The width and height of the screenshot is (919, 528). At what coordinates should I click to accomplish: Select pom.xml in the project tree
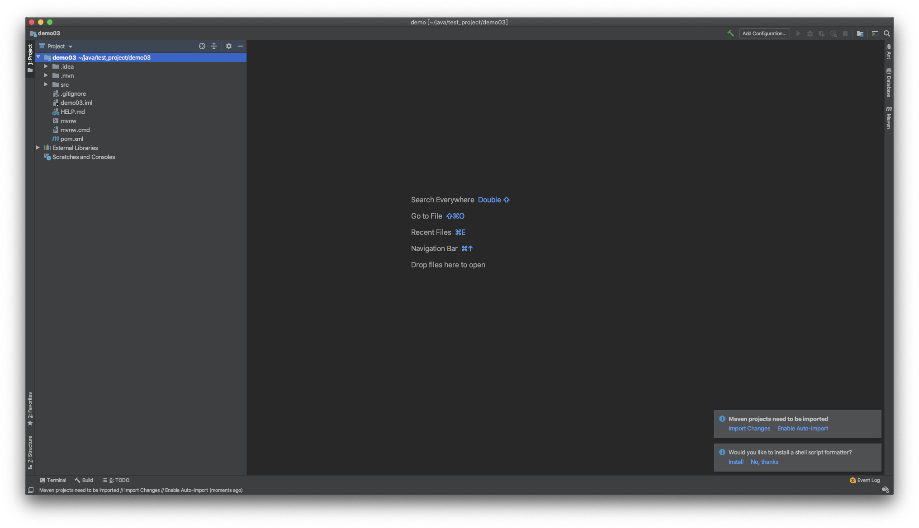click(71, 139)
